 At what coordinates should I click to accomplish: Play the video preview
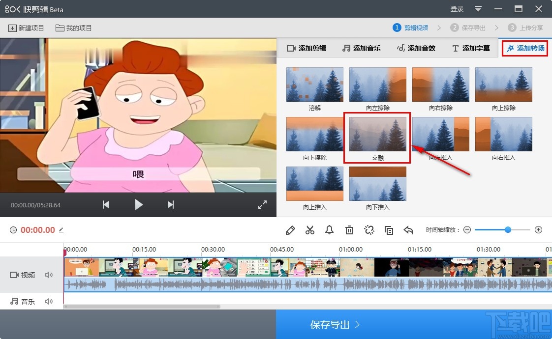(x=139, y=205)
